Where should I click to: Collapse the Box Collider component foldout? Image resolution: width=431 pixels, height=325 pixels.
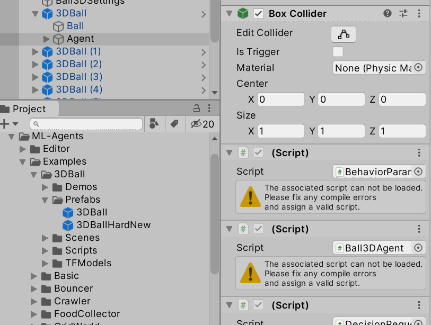pos(229,13)
